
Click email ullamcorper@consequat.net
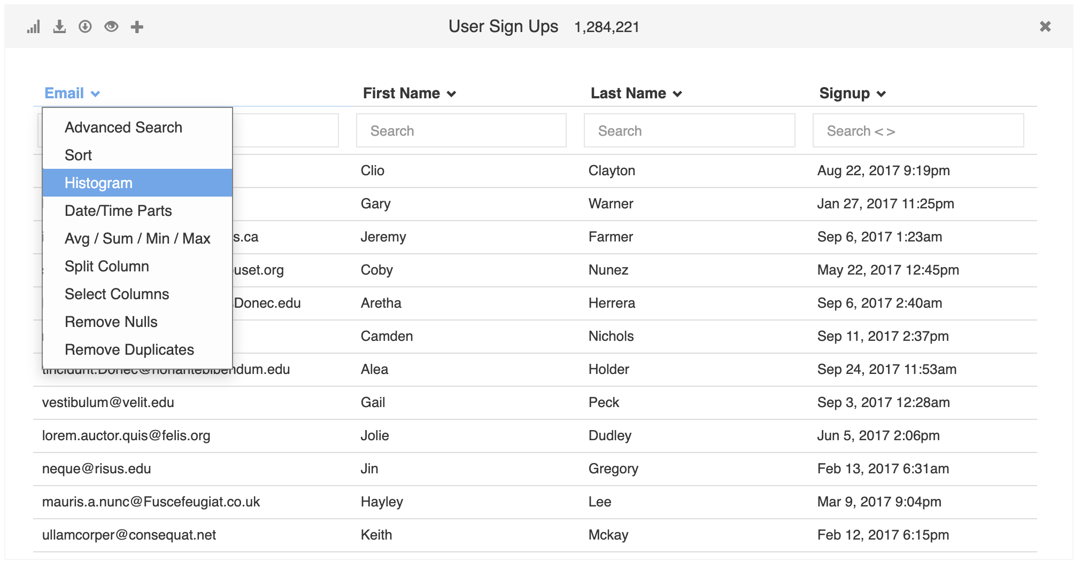tap(129, 535)
